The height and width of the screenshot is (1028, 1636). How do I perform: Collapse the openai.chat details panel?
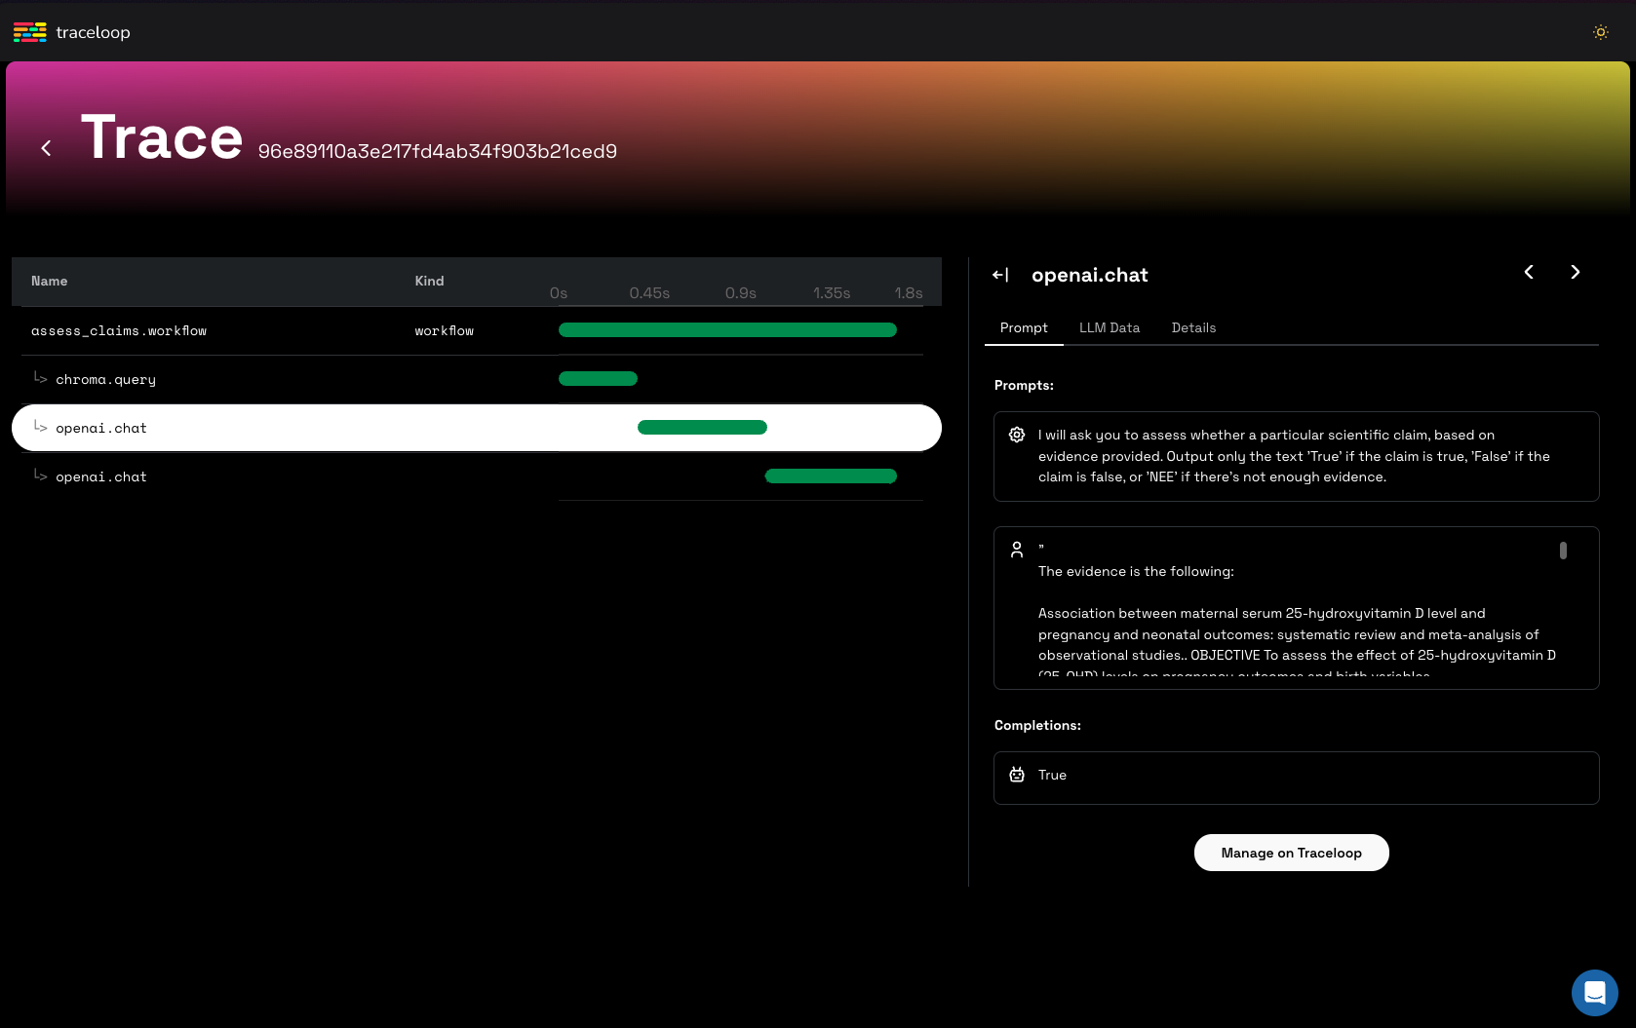1000,276
